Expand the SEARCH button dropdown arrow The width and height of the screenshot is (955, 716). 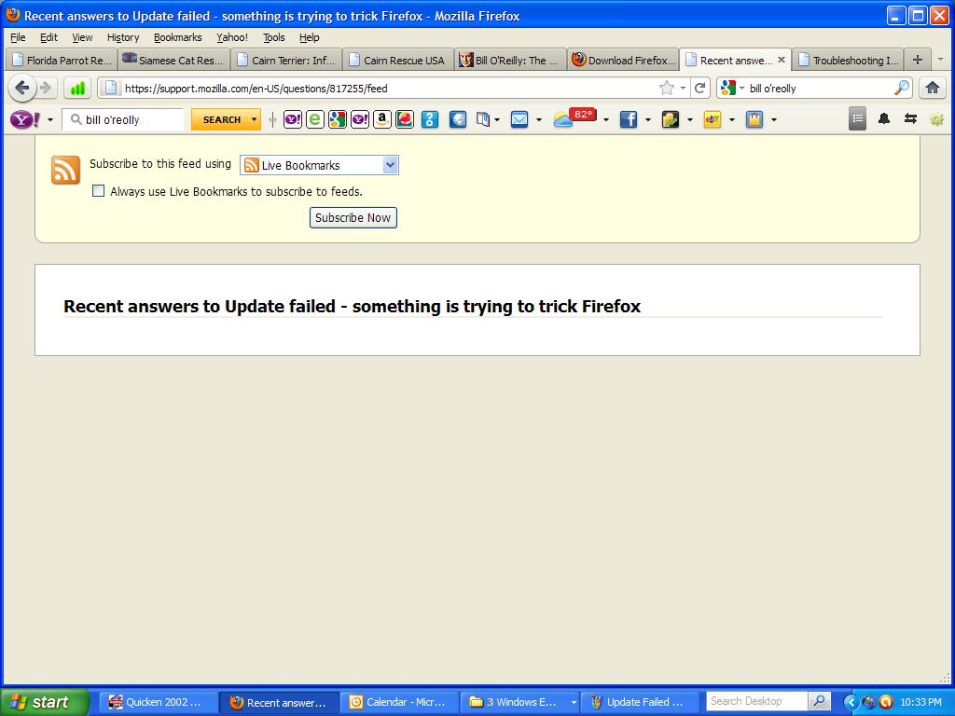[x=254, y=120]
